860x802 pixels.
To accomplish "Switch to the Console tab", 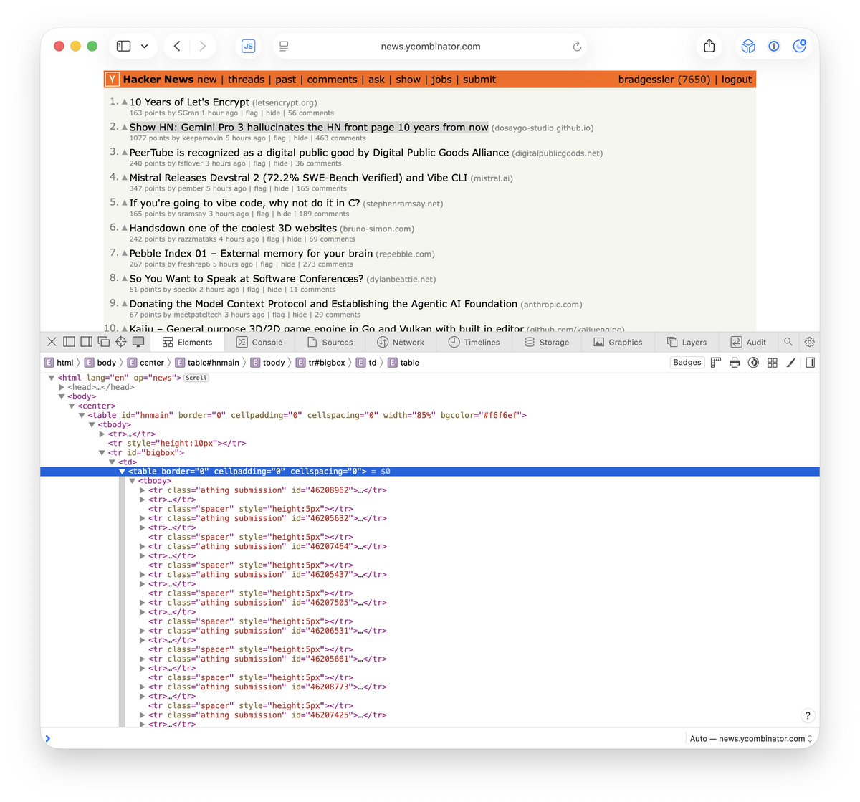I will (x=259, y=343).
